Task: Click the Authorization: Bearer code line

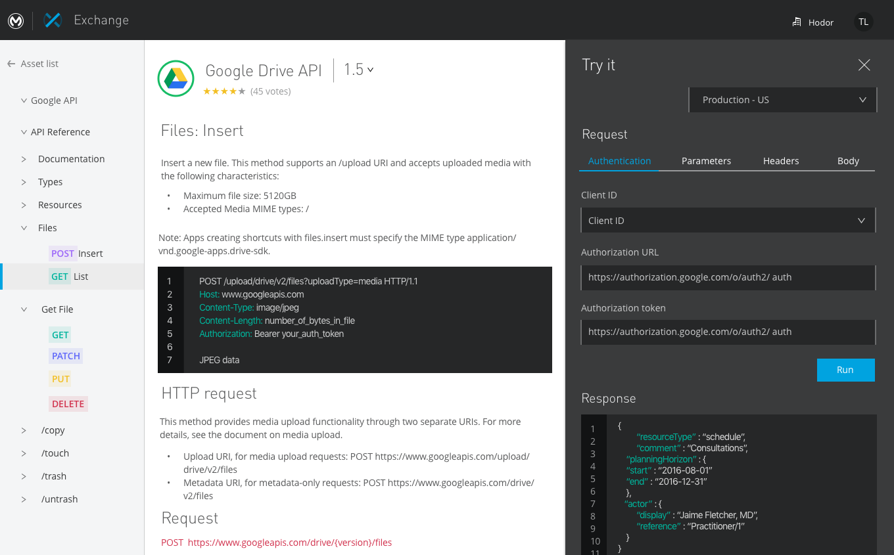Action: point(271,334)
